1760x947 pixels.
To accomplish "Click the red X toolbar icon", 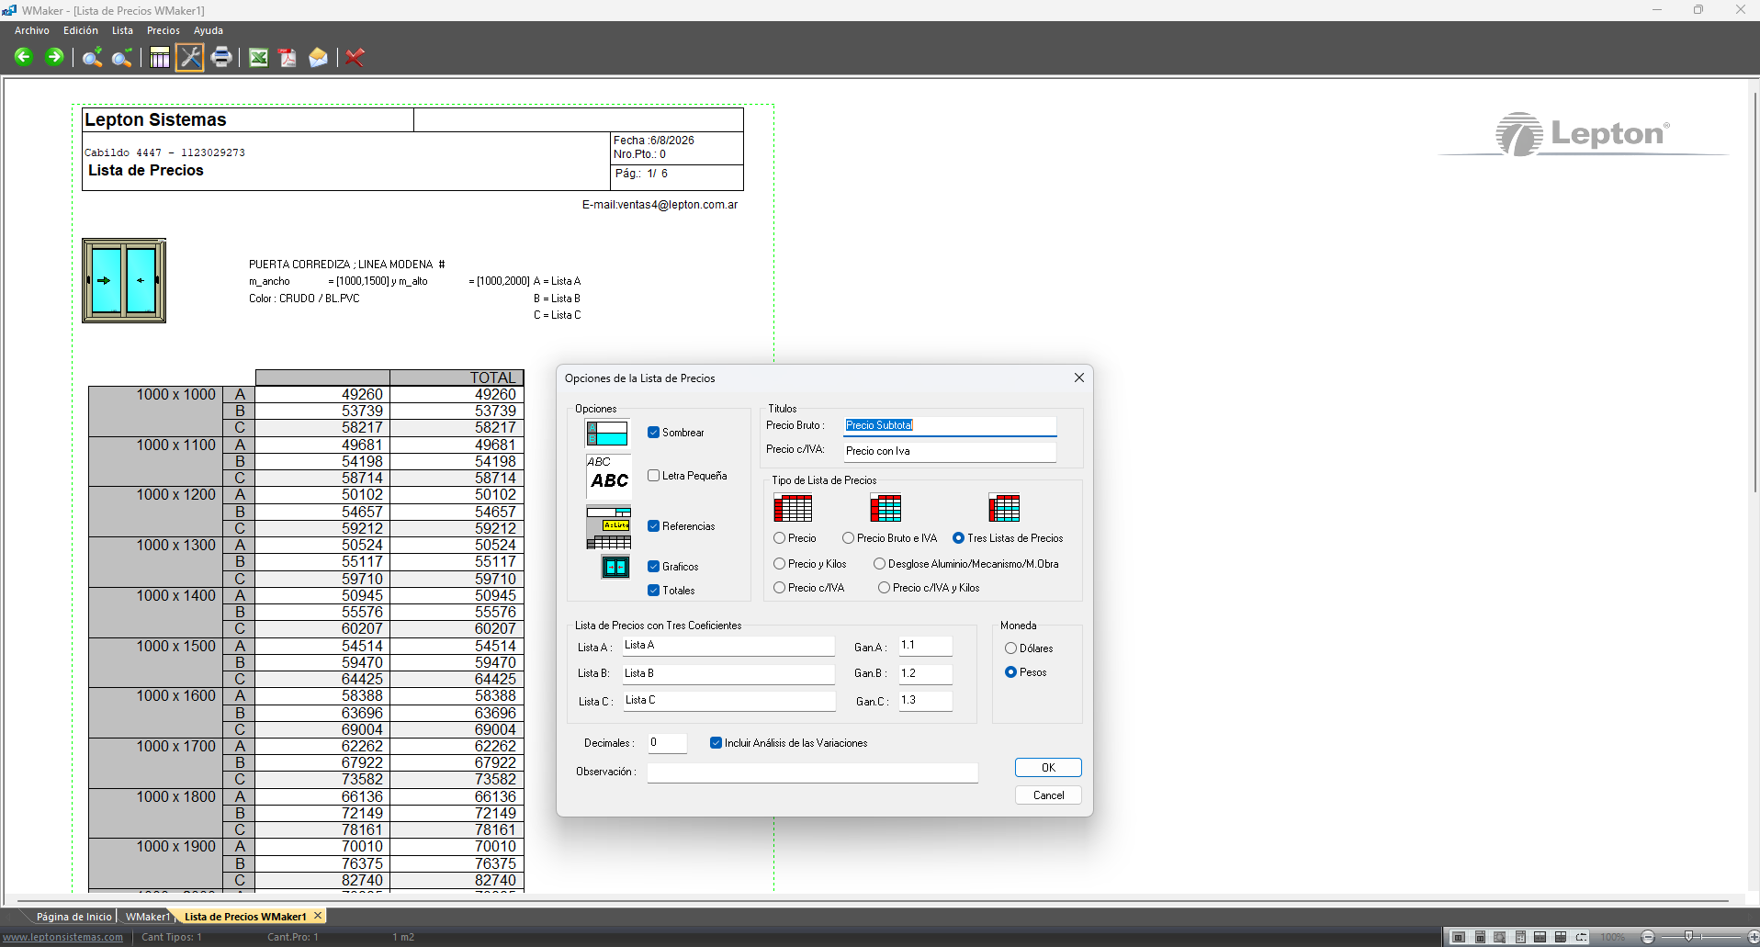I will 355,58.
